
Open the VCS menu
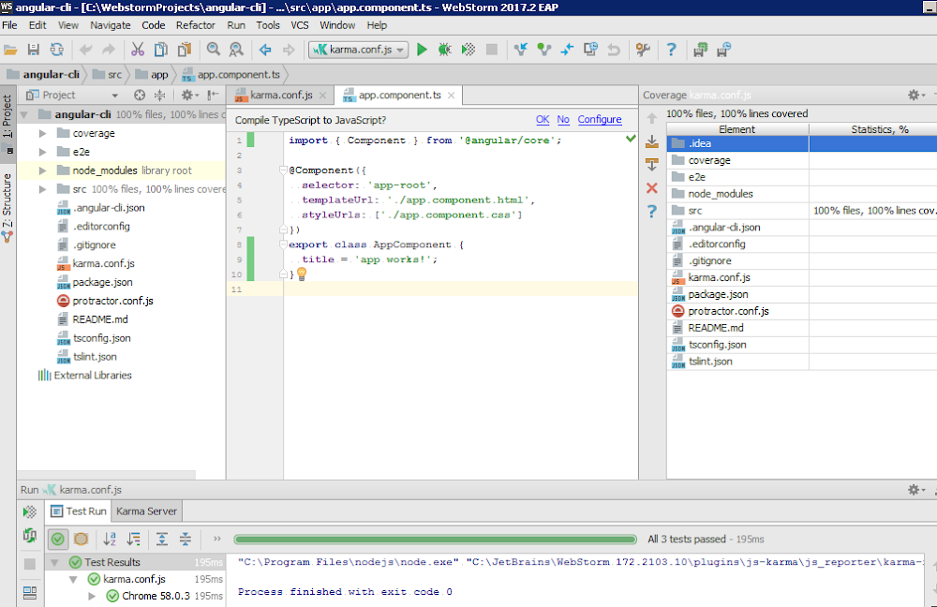point(300,25)
